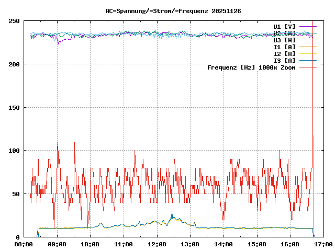This screenshot has width=335, height=251.
Task: Click the red Frequenz legend line sample
Action: (308, 67)
